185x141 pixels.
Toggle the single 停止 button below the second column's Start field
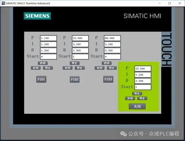coord(75,63)
